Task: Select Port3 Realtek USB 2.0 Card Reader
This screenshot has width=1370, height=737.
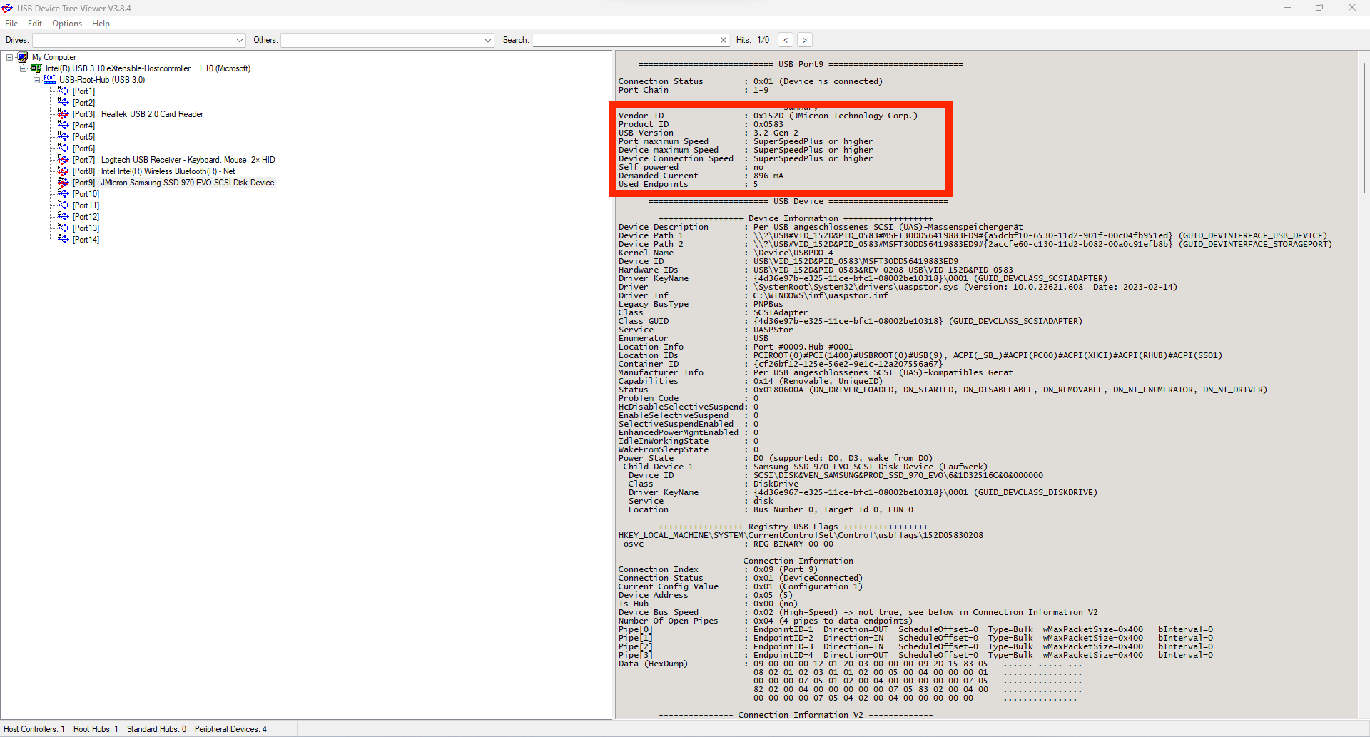Action: tap(138, 114)
